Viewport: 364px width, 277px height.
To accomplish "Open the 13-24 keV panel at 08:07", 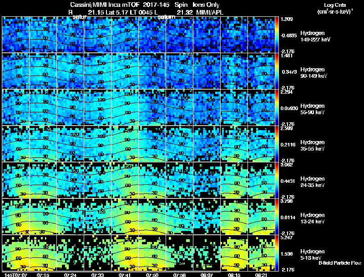I will tap(207, 217).
